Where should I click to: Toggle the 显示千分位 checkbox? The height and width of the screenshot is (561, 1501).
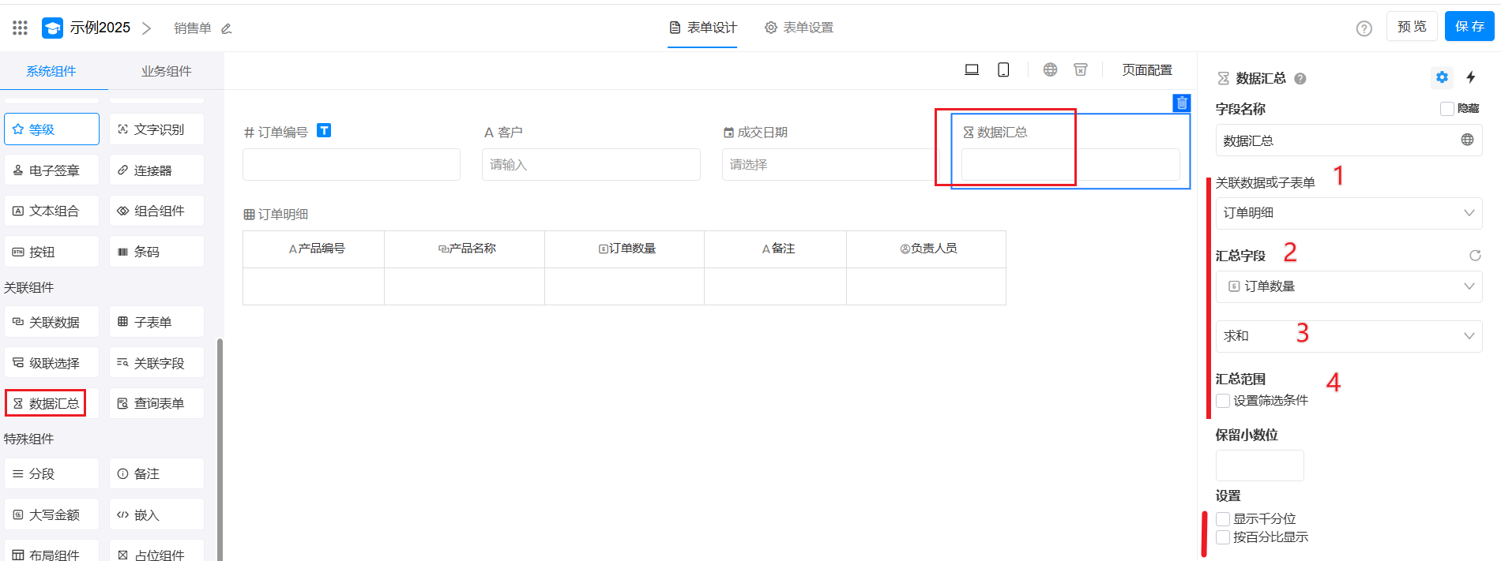click(1223, 519)
